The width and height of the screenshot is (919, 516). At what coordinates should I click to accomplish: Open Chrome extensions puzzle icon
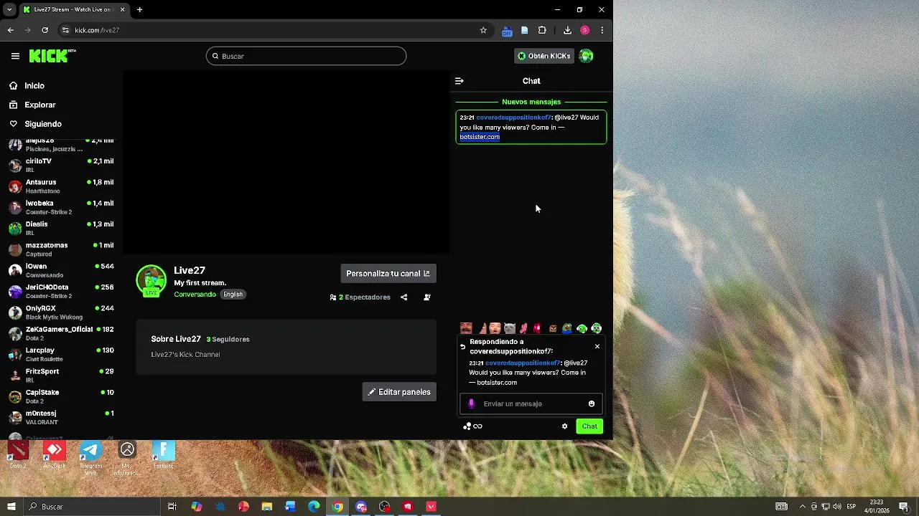pyautogui.click(x=542, y=30)
